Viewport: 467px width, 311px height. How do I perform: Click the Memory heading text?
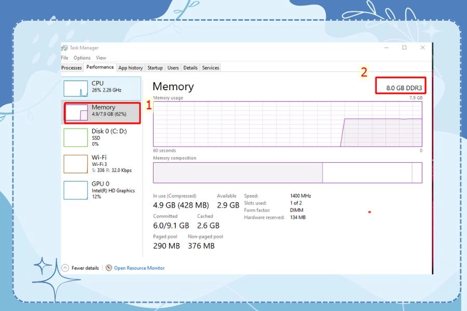click(173, 87)
